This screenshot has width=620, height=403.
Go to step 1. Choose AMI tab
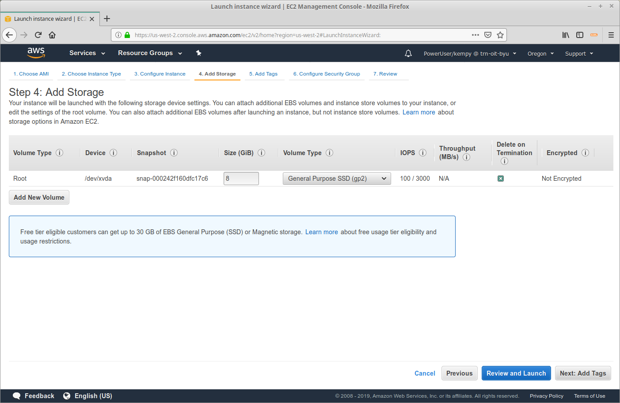tap(31, 74)
